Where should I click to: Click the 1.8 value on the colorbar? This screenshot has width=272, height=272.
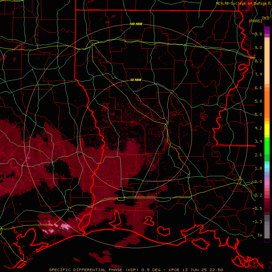[x=258, y=168]
